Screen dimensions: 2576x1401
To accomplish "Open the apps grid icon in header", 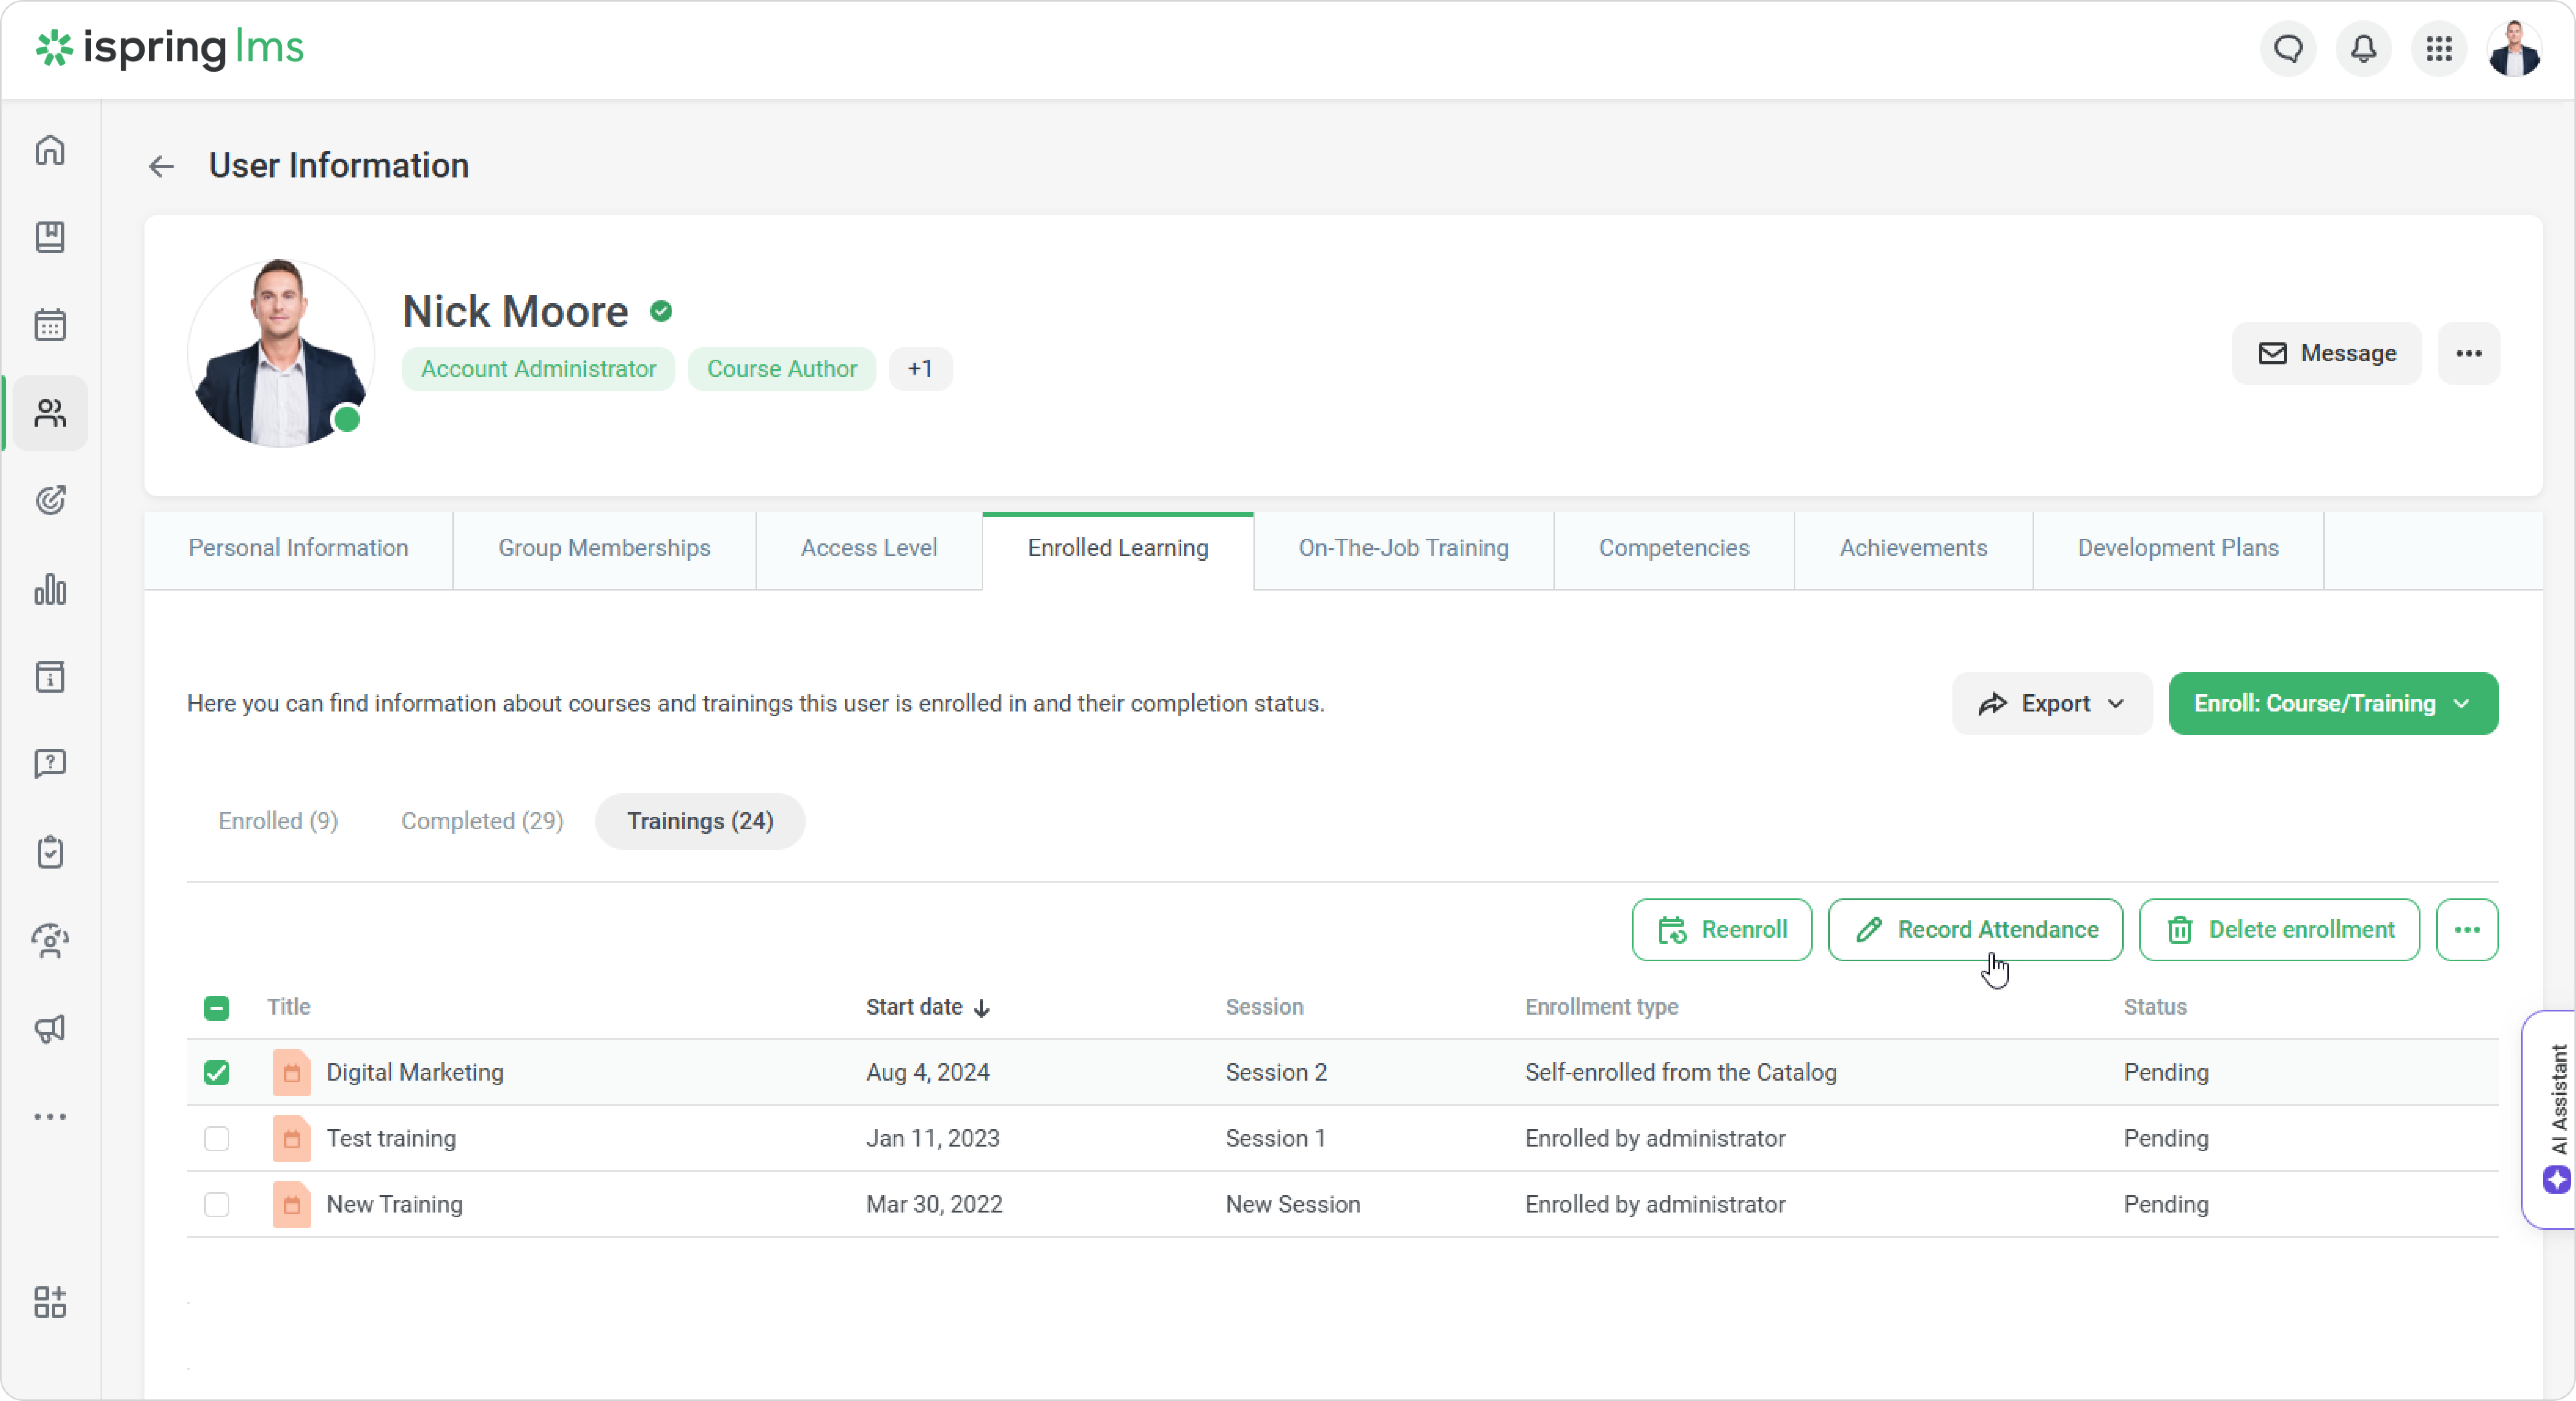I will (2439, 48).
